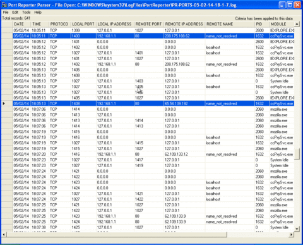Click local port 1401 in the 0.0.0.0 row
This screenshot has height=245, width=303.
tap(83, 42)
